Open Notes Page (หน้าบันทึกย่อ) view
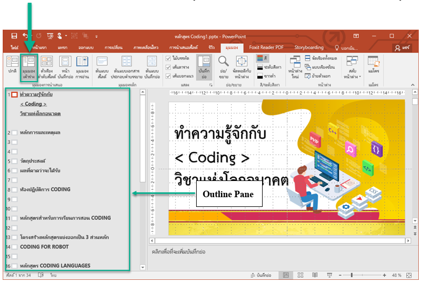This screenshot has height=282, width=422. click(x=65, y=68)
